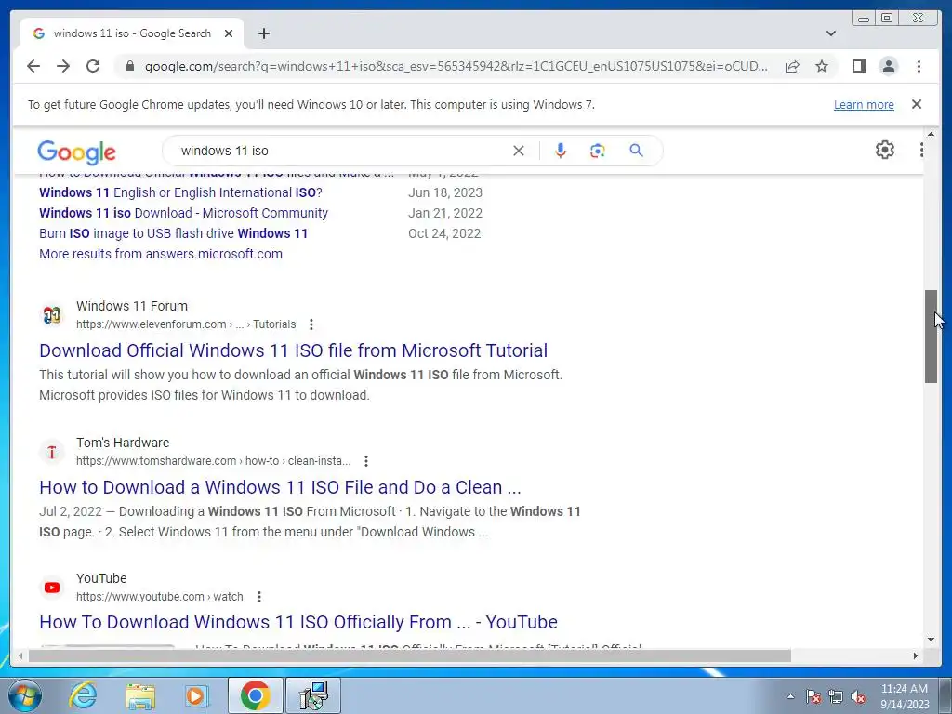Open How To Download Windows 11 ISO Officially YouTube result

tap(298, 622)
